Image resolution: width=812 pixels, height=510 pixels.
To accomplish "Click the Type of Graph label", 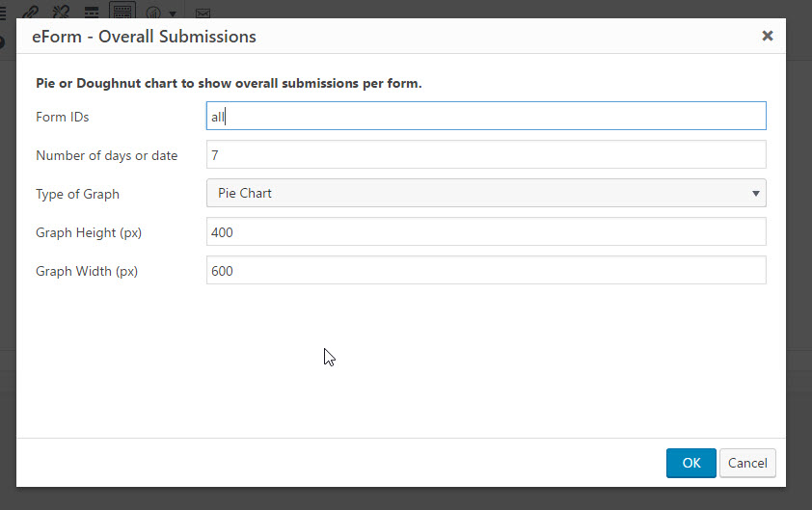I will tap(77, 194).
